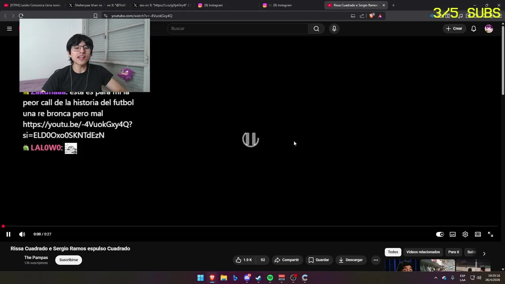Open a new browser tab

pos(393,5)
